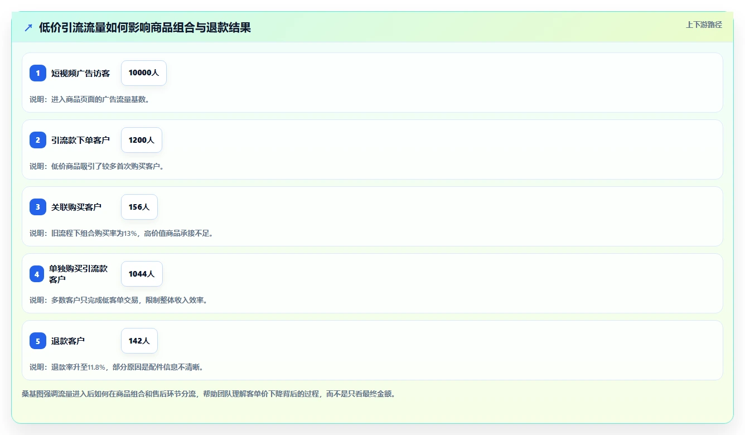
Task: Click the 10000人 value chip
Action: point(144,73)
